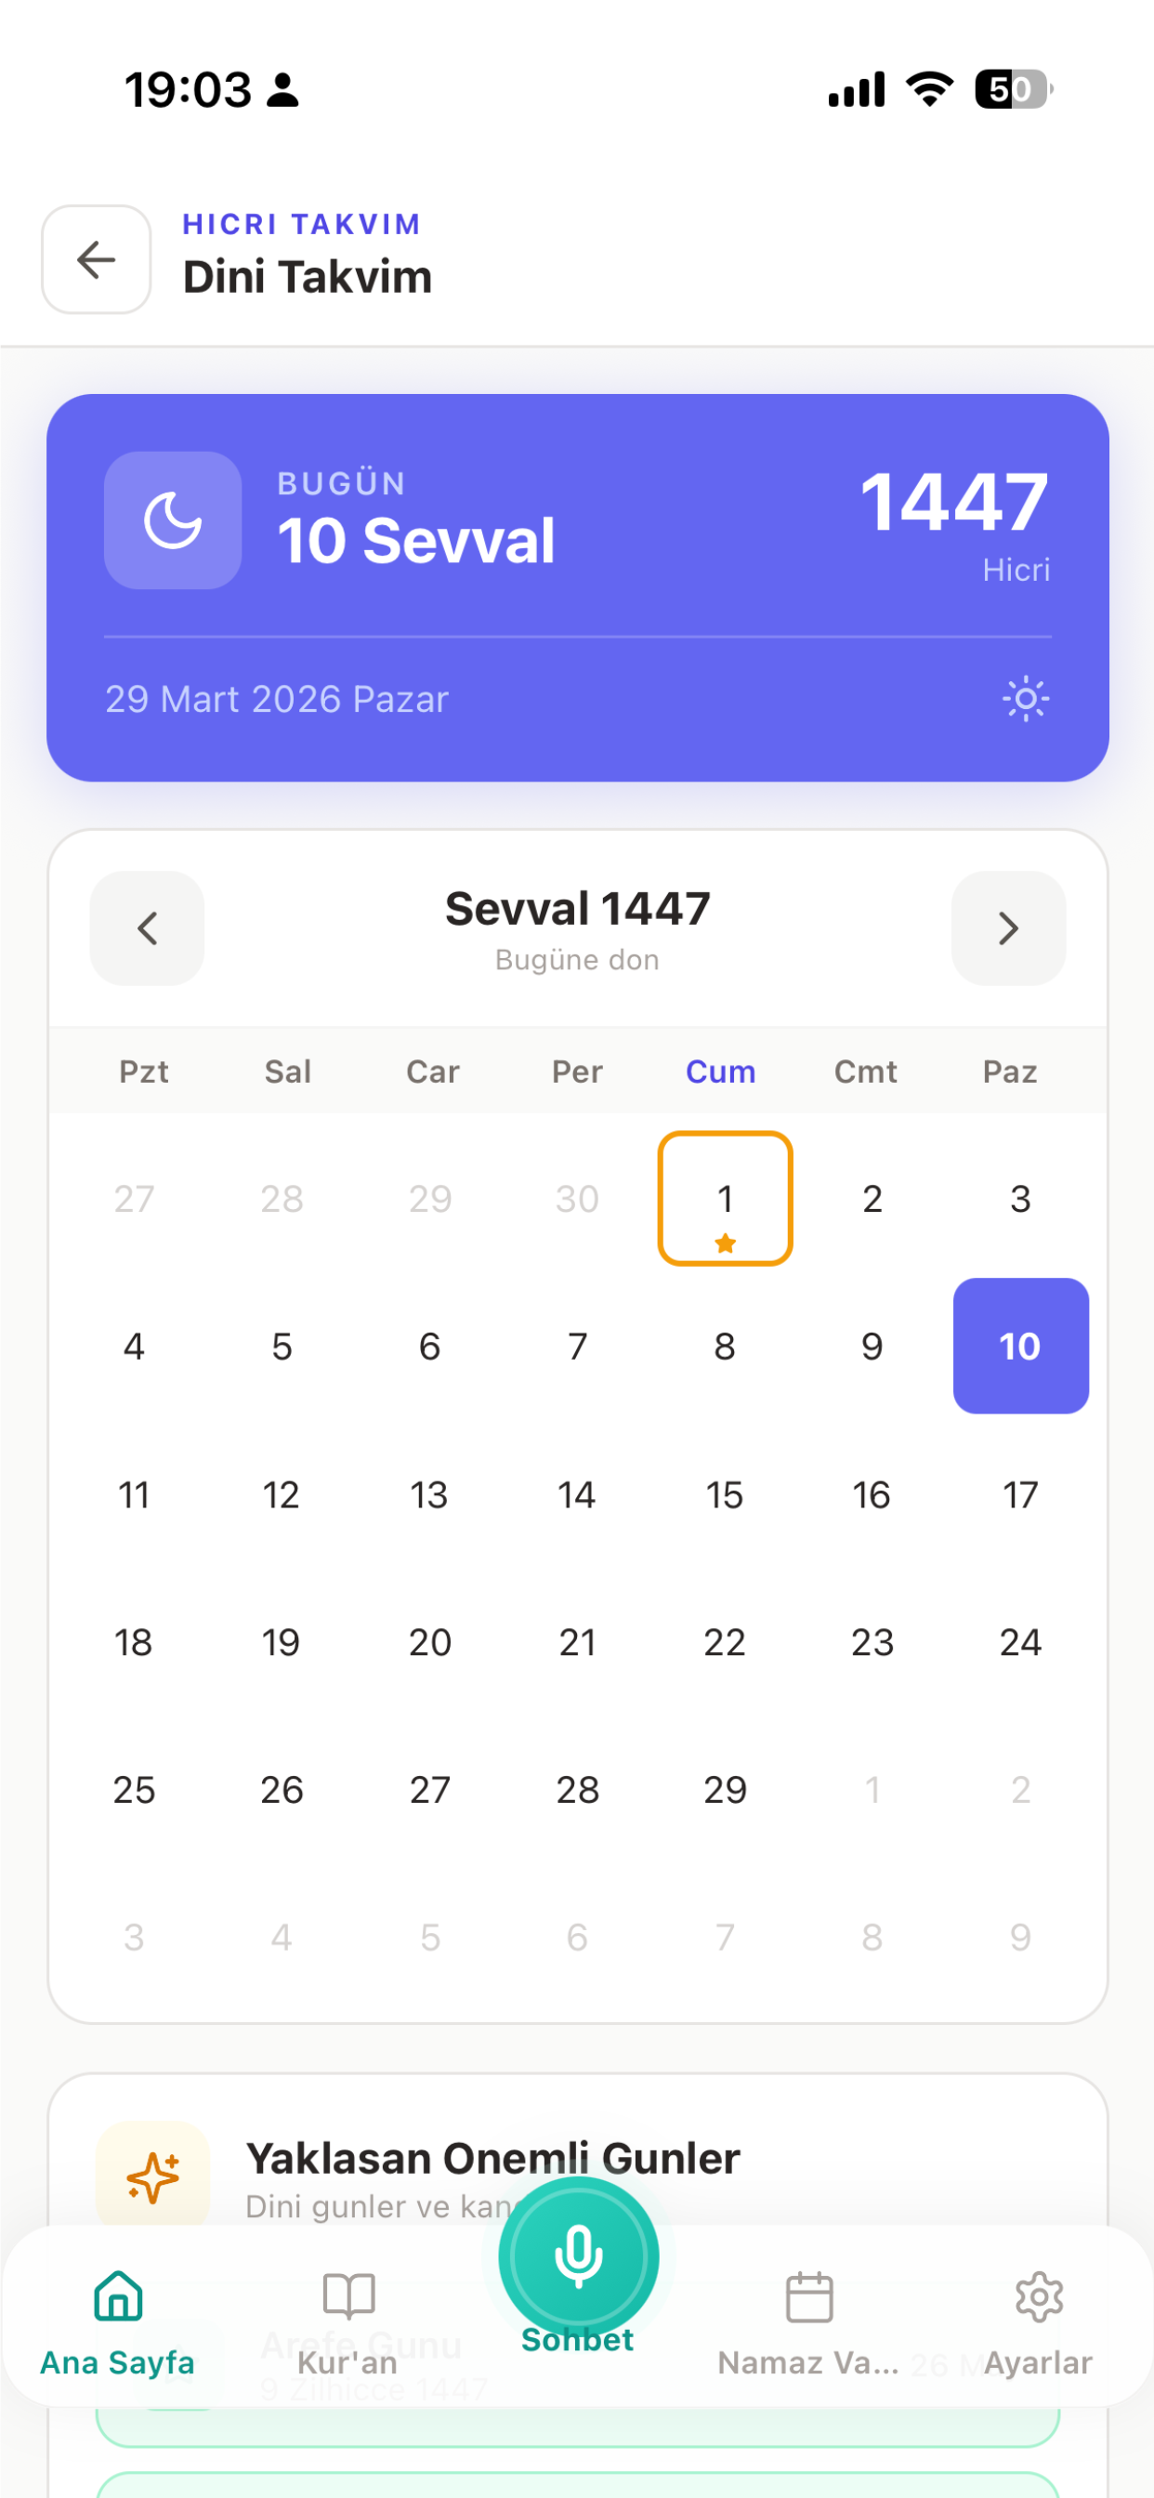This screenshot has width=1154, height=2498.
Task: Select greyed day 30 of previous month
Action: [x=577, y=1199]
